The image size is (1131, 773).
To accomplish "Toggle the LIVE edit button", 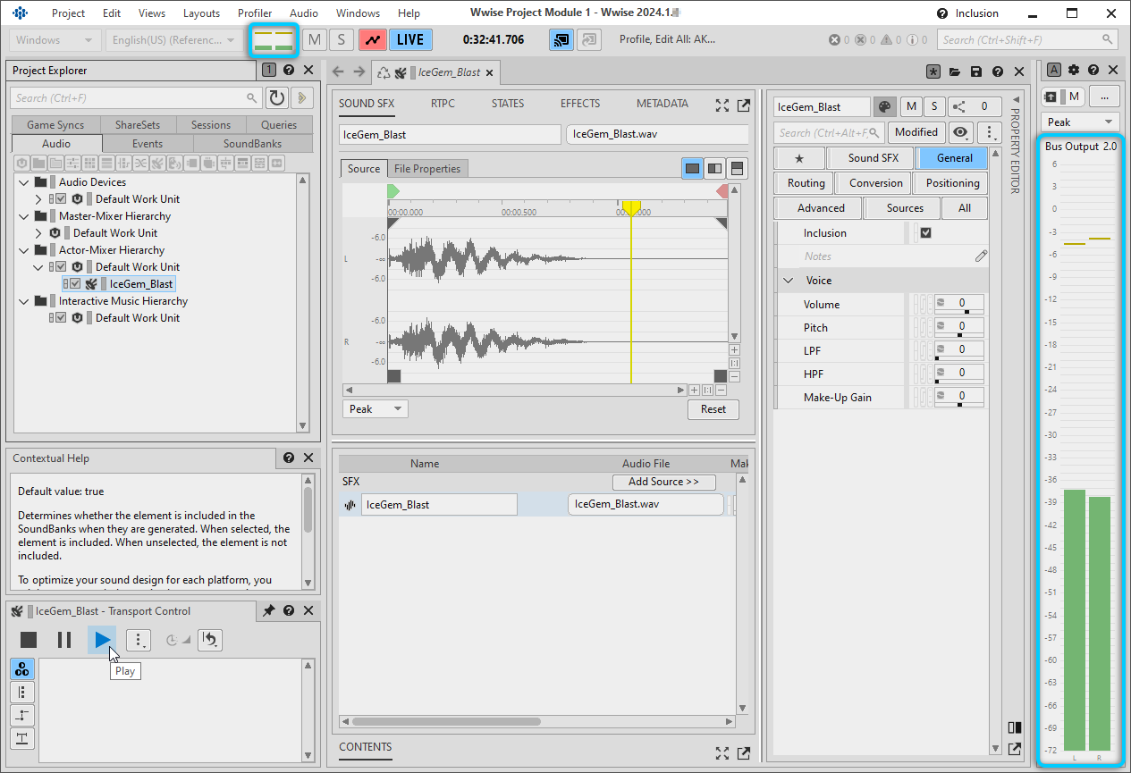I will (x=410, y=39).
